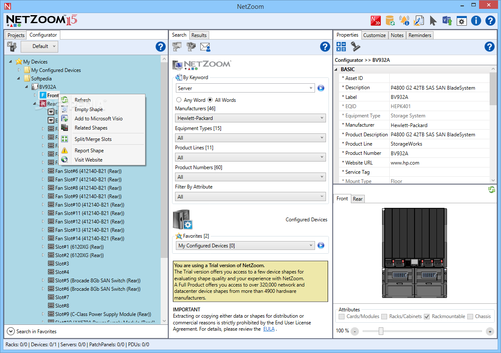This screenshot has width=501, height=353.
Task: Click the minus zoom out button
Action: 355,332
